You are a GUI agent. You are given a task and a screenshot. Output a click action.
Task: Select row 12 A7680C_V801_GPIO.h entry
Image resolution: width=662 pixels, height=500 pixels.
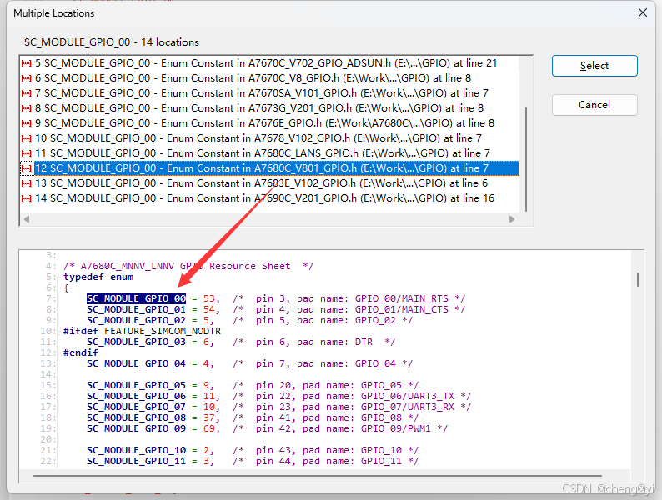[x=269, y=168]
